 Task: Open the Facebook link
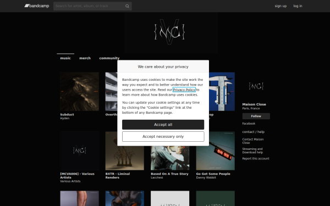[x=249, y=124]
